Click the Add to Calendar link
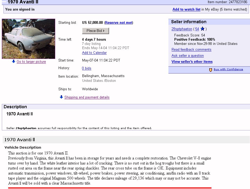250x189 pixels. [x=95, y=53]
